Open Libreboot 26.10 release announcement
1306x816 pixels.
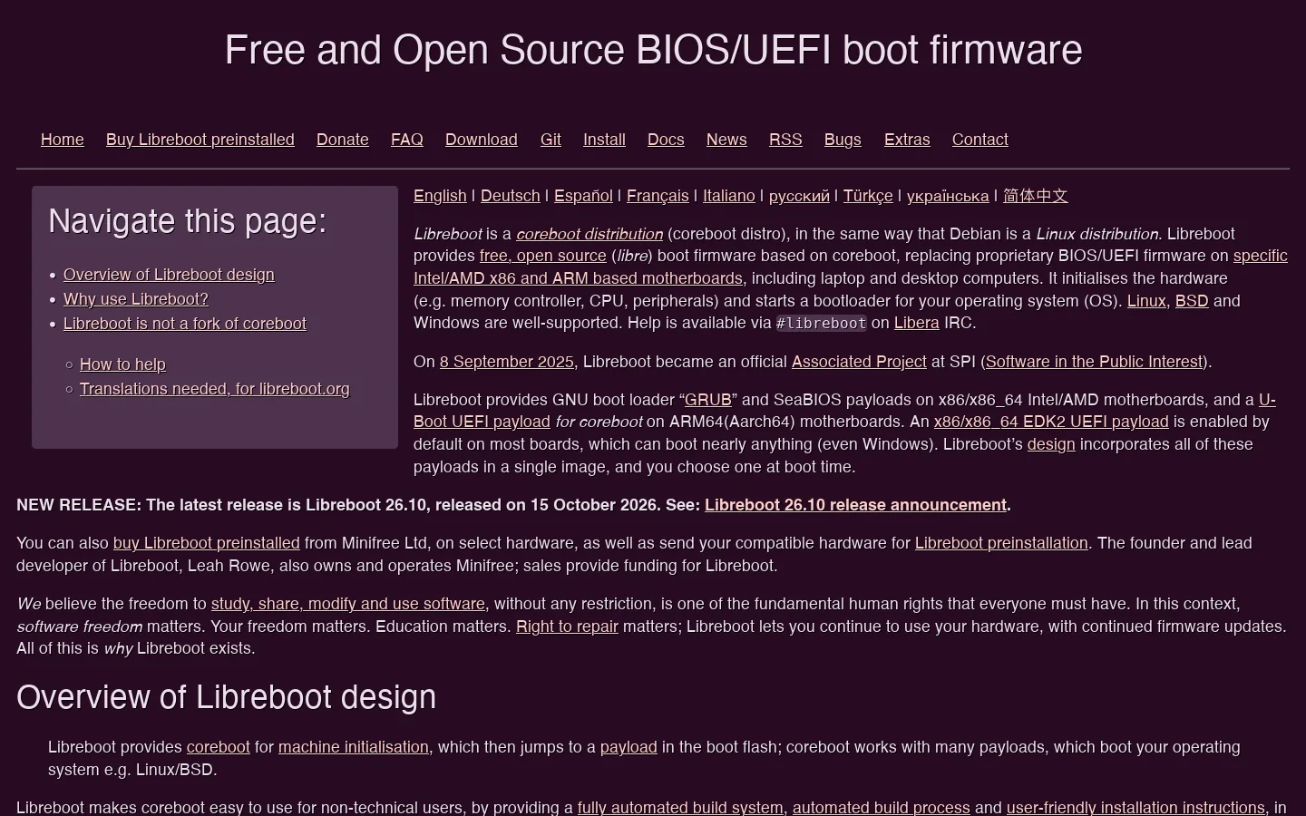coord(855,505)
